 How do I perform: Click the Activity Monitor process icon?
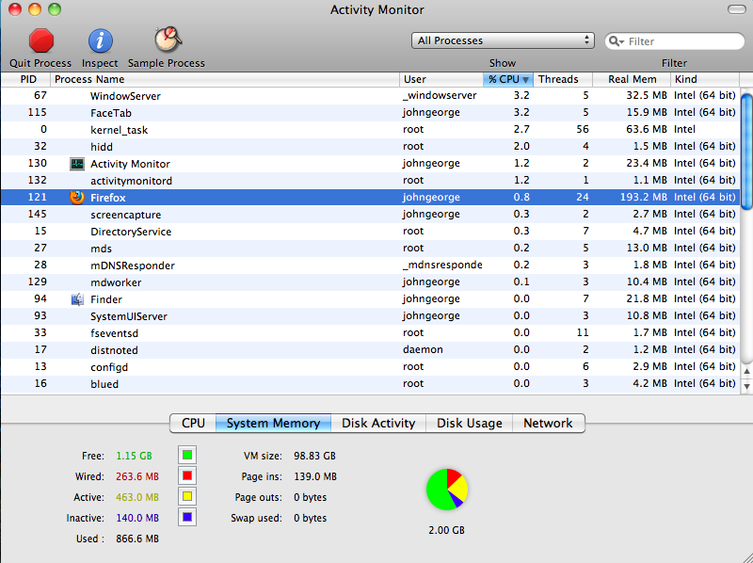click(77, 164)
